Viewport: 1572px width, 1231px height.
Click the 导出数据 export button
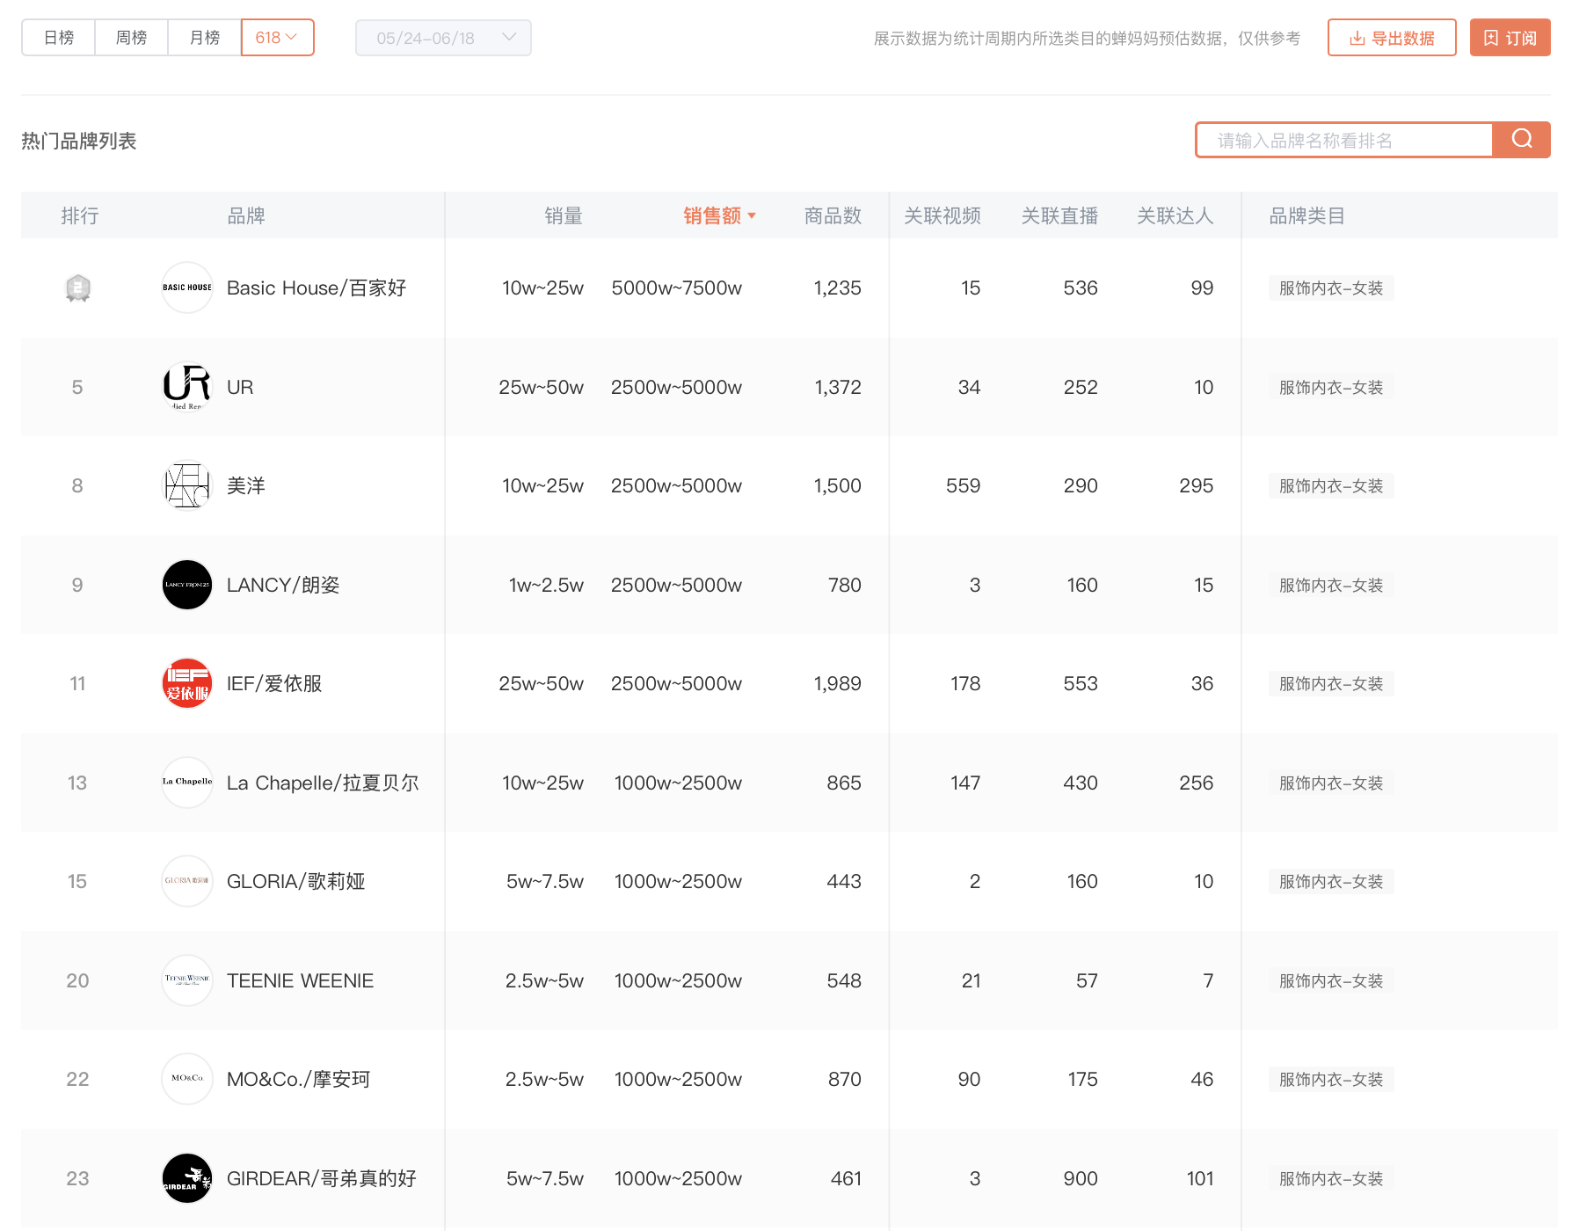1392,38
